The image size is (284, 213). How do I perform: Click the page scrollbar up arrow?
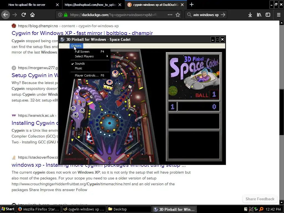pos(282,23)
